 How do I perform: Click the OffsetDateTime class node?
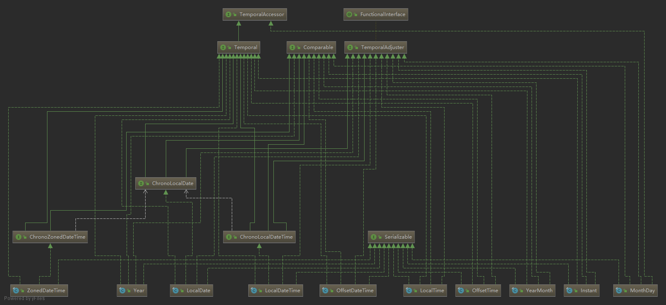348,291
